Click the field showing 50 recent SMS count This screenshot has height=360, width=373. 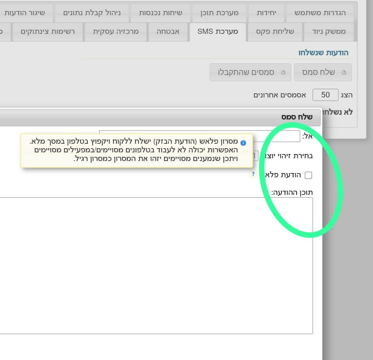click(x=325, y=95)
